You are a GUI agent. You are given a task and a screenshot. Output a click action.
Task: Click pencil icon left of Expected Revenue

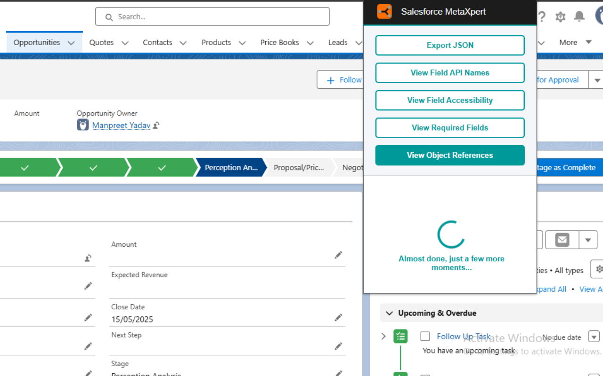[88, 286]
